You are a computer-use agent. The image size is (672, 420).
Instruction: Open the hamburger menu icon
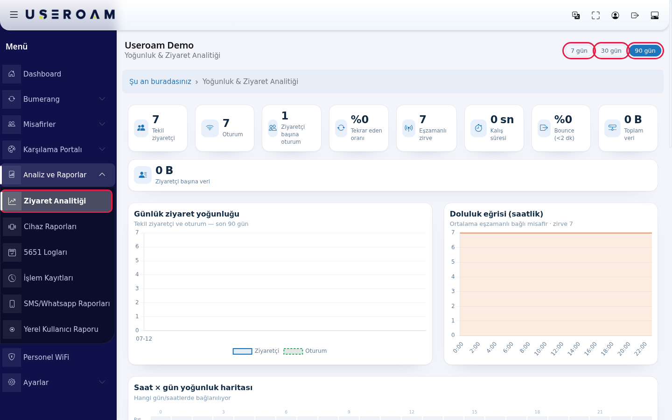(x=14, y=15)
